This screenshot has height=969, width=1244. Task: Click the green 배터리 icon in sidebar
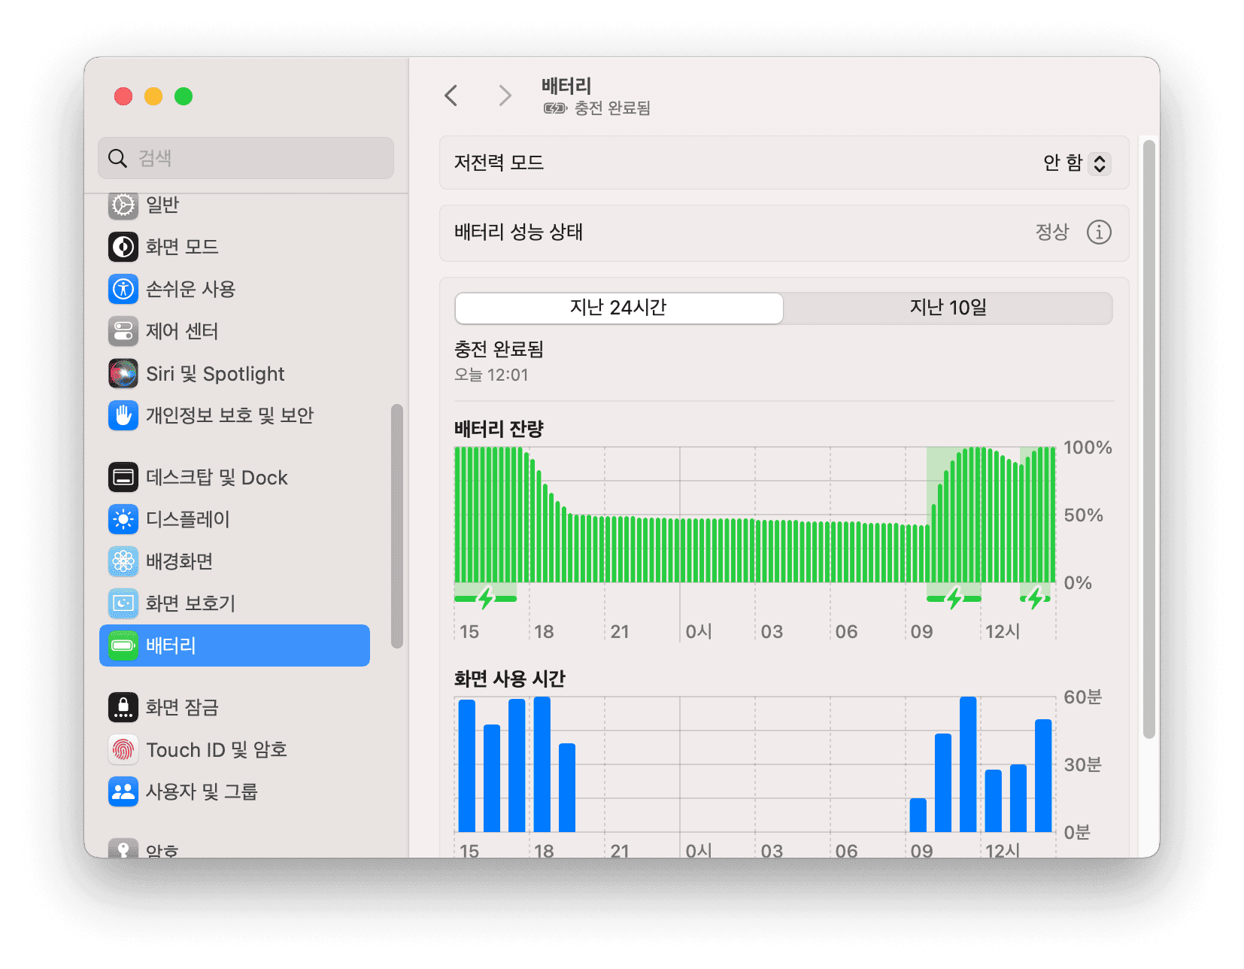pos(123,645)
